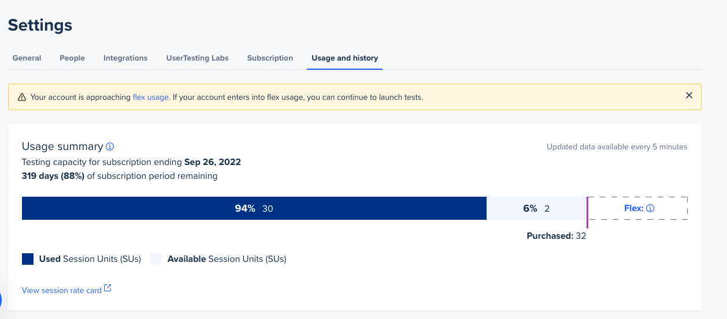
Task: Click the purple Purchased marker line
Action: 587,212
